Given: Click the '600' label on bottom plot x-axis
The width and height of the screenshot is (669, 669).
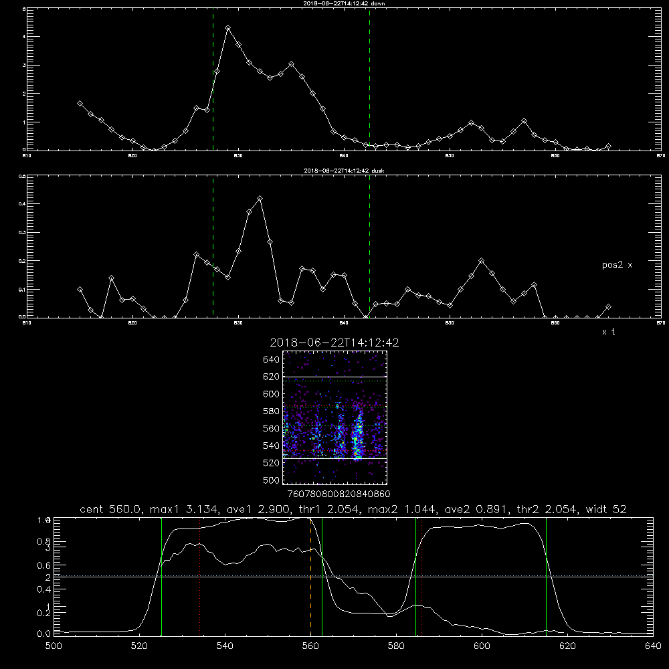Looking at the screenshot, I should coord(482,646).
